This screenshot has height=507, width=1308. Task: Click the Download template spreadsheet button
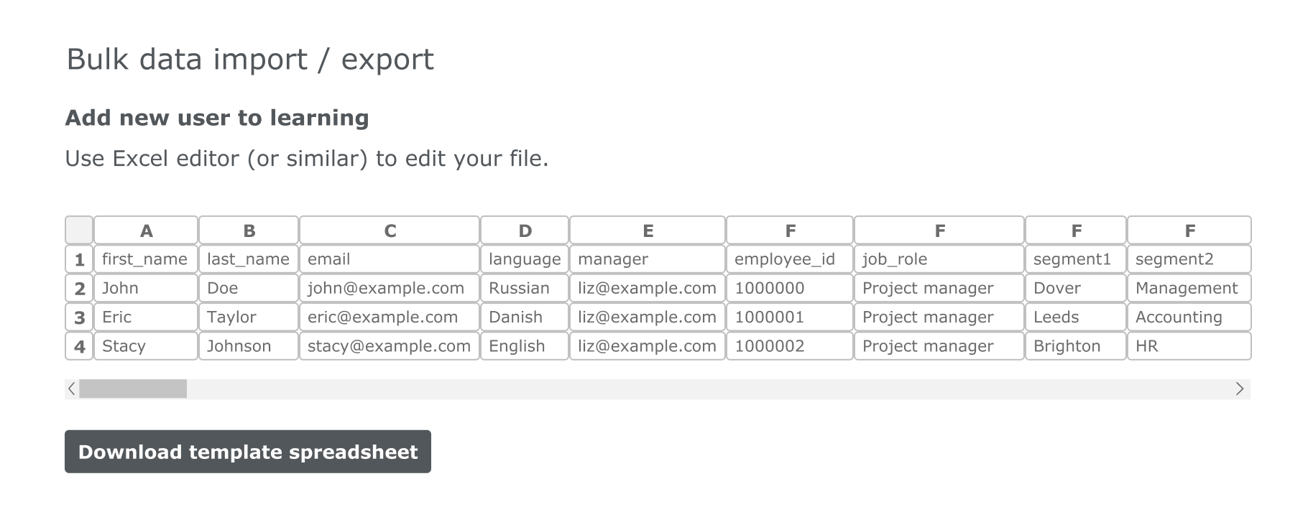click(247, 452)
